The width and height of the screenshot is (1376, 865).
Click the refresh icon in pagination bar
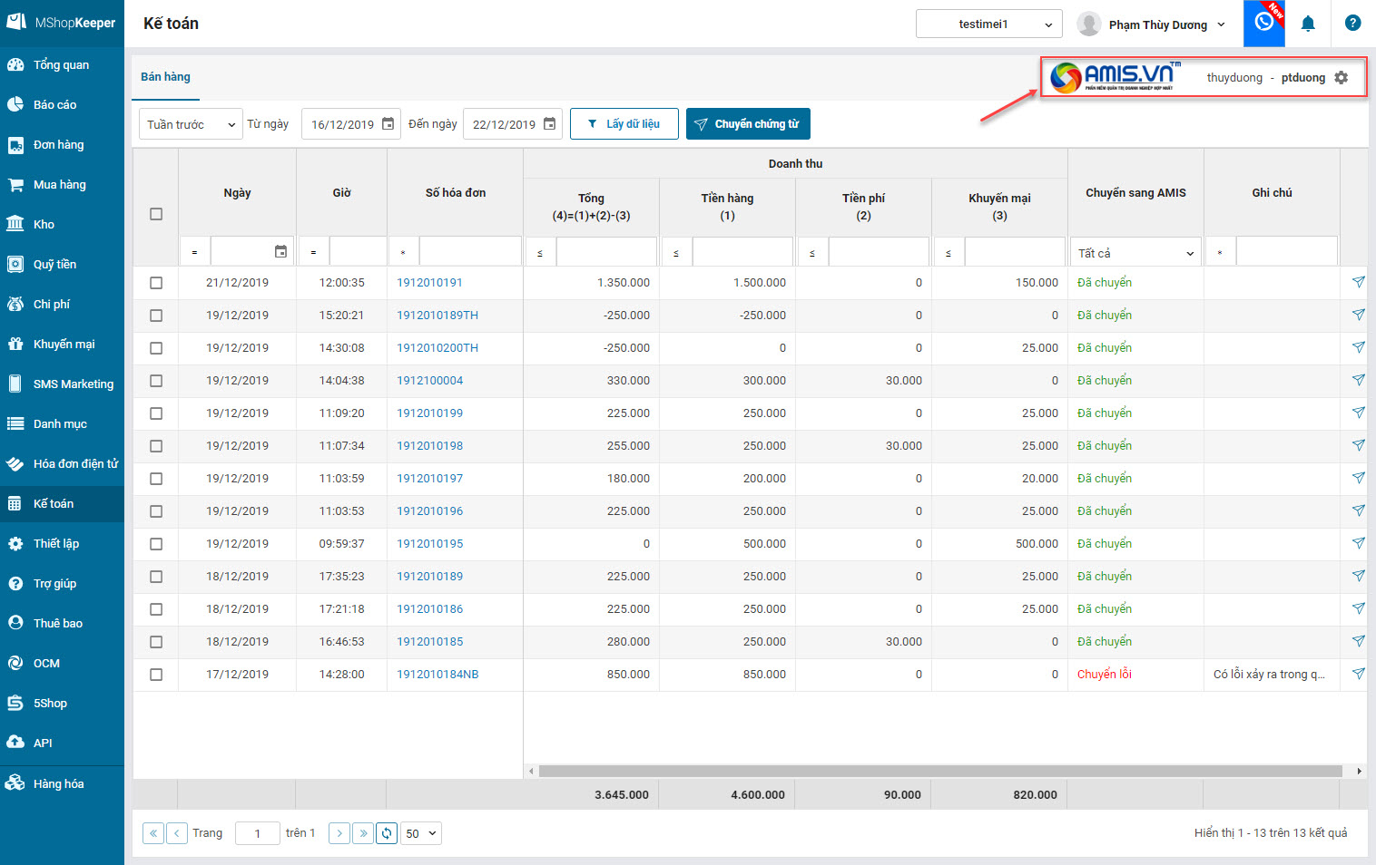[x=387, y=833]
